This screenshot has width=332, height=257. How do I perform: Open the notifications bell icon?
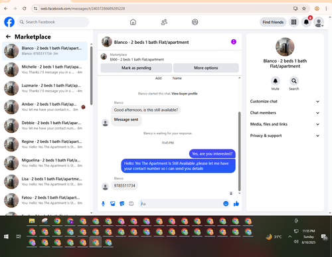point(306,22)
